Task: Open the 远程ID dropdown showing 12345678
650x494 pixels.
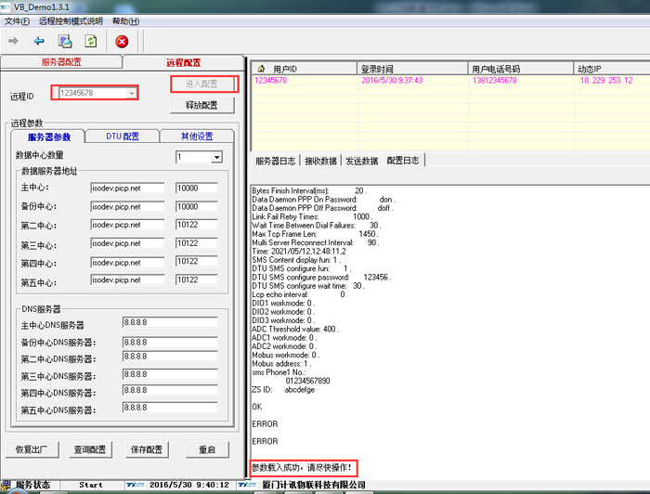Action: point(132,94)
